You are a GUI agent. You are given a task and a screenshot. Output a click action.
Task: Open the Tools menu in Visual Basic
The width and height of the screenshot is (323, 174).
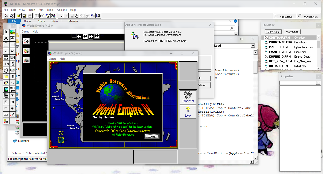point(50,10)
